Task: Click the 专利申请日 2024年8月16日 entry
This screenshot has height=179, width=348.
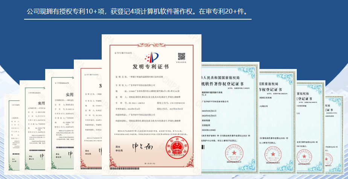Action: click(127, 109)
